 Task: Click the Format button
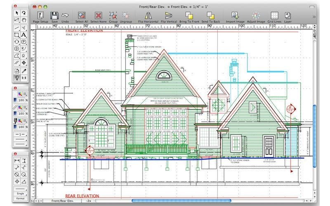pyautogui.click(x=20, y=198)
